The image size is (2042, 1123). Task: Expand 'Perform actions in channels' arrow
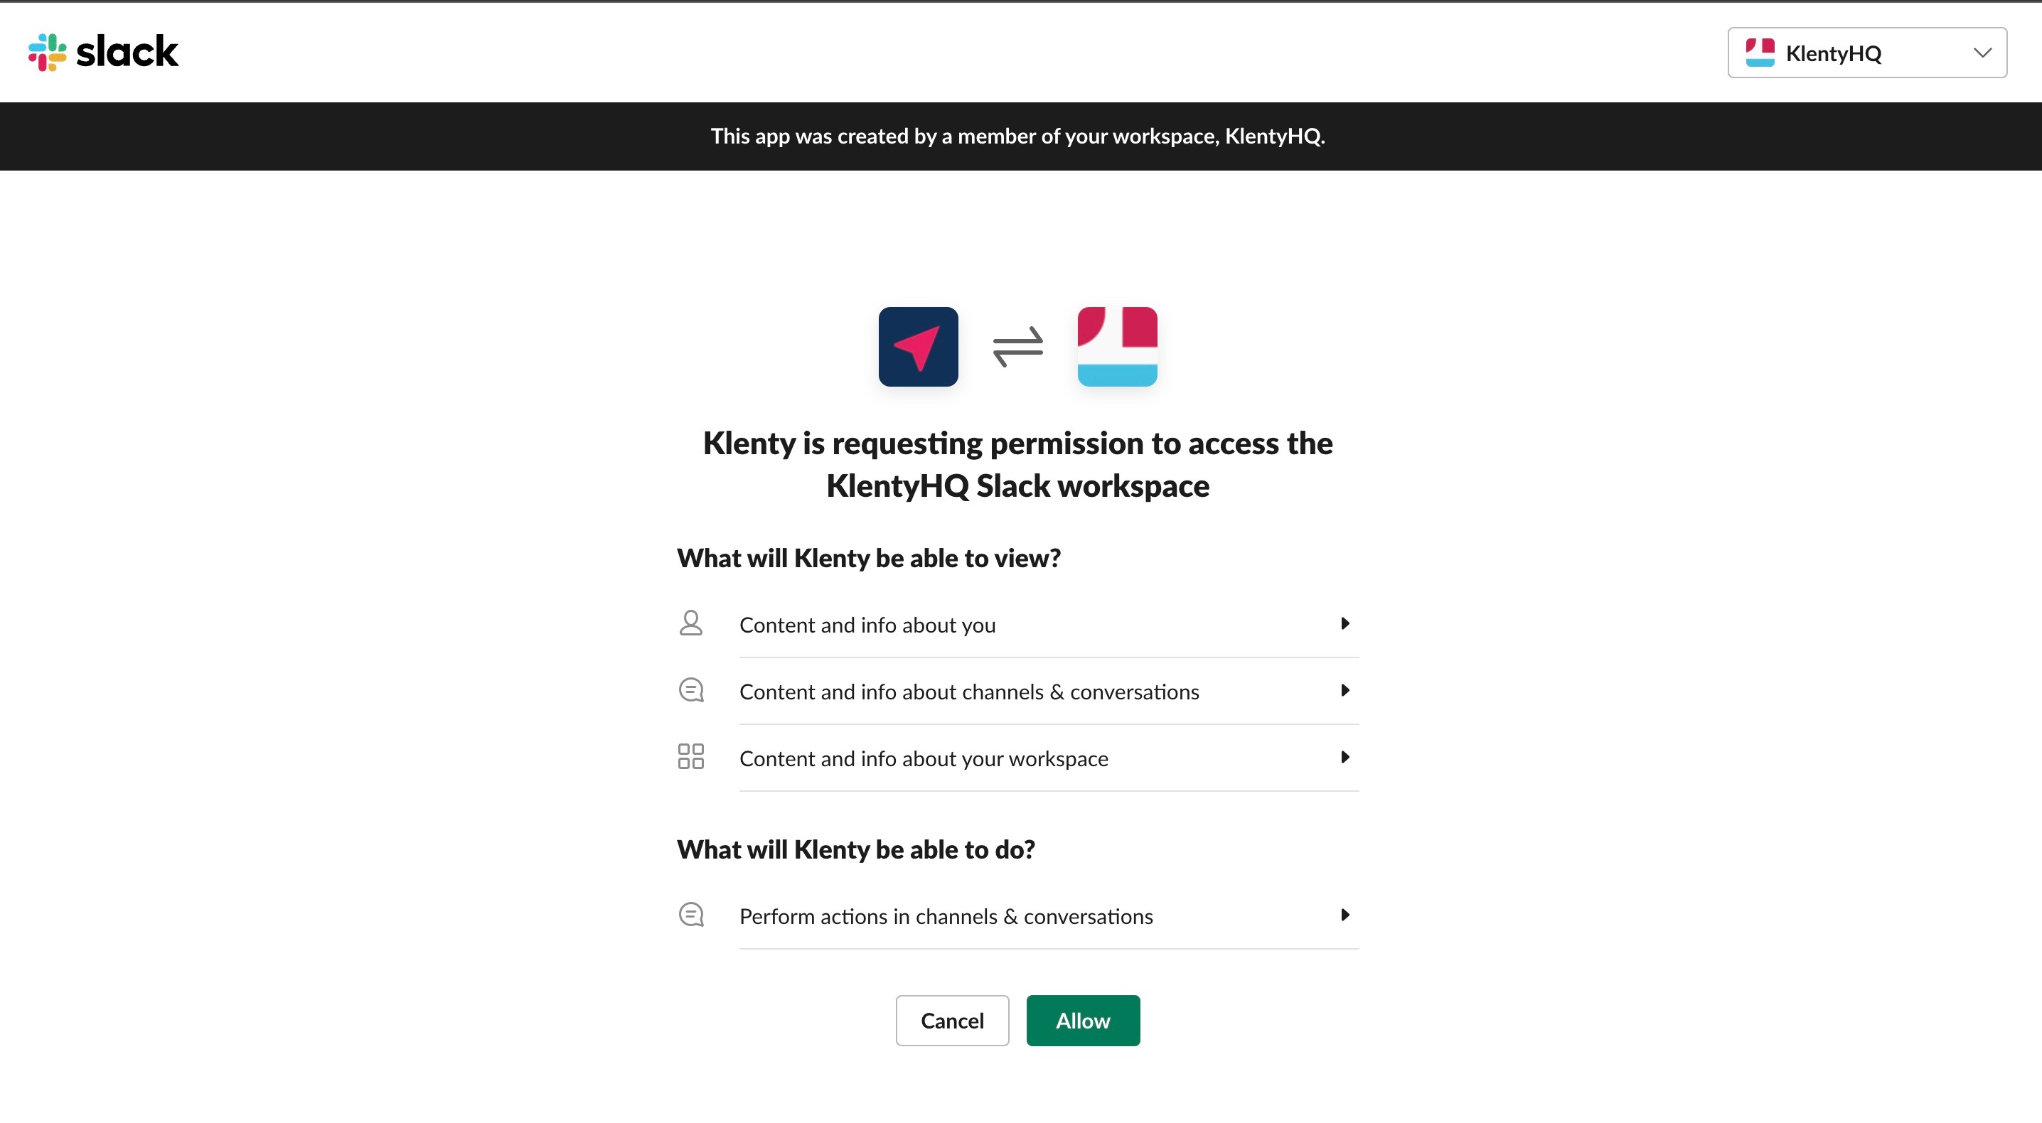point(1345,915)
